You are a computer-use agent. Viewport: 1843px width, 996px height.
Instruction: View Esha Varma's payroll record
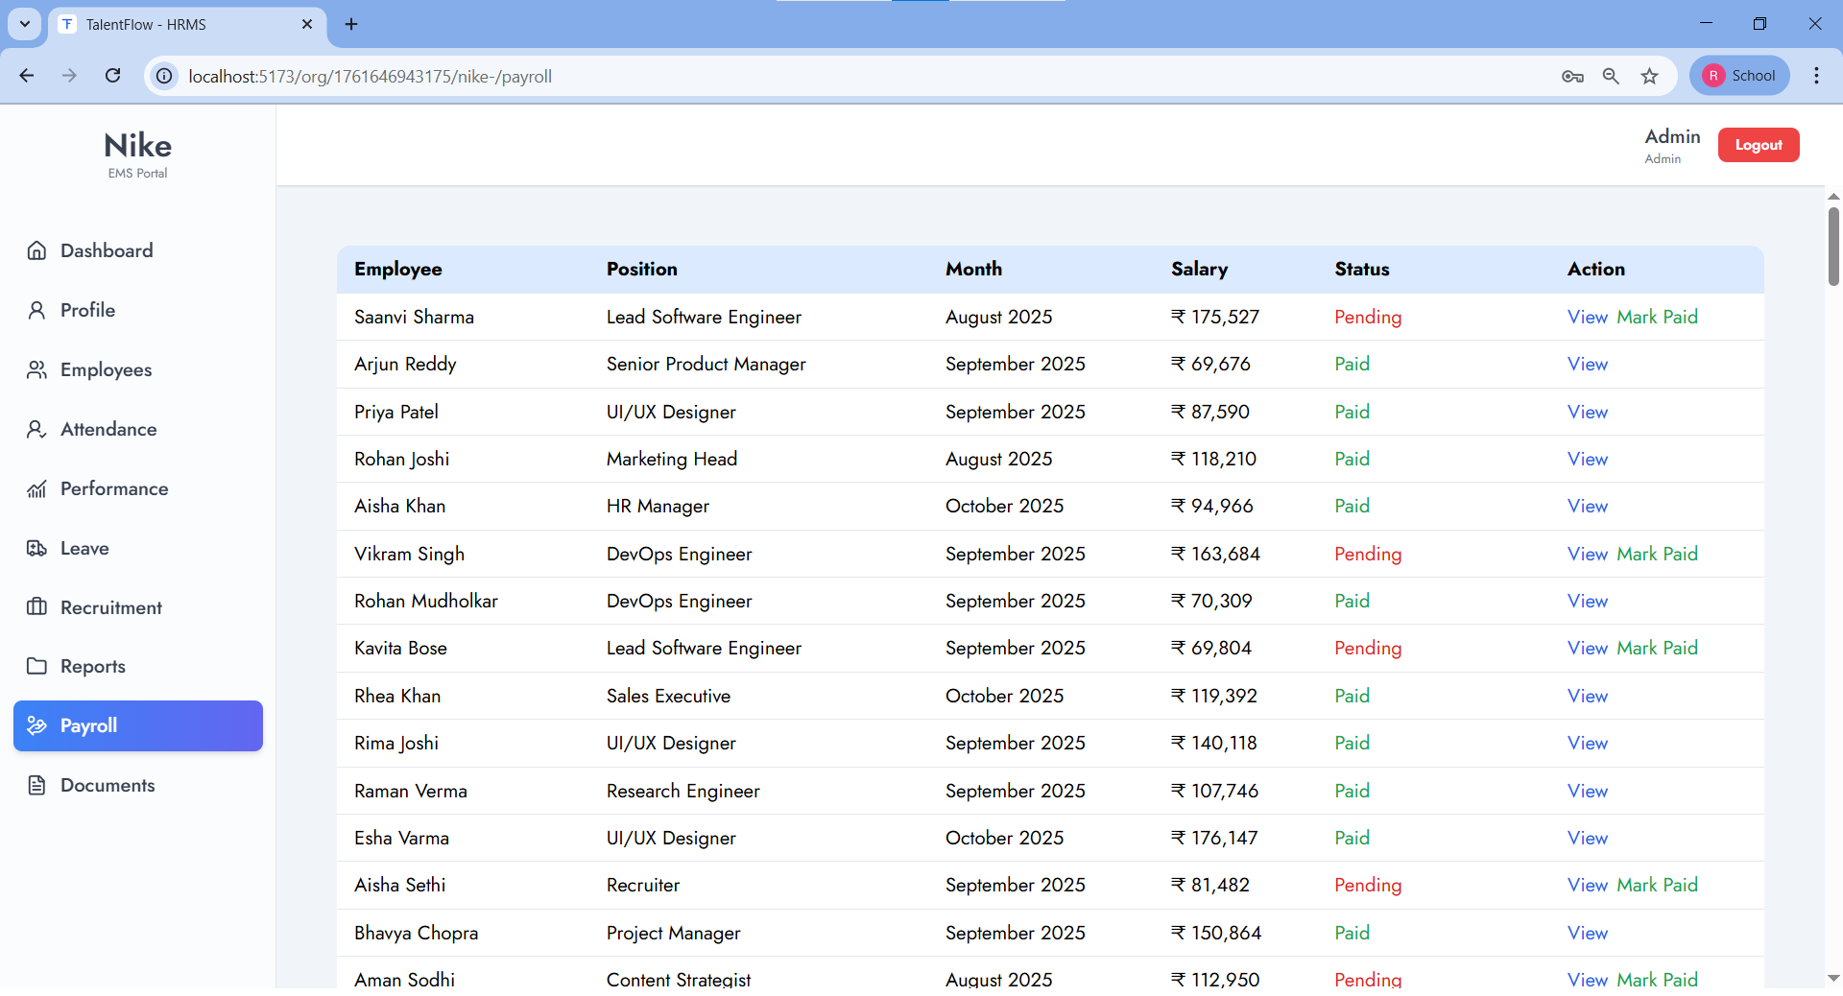(1588, 838)
